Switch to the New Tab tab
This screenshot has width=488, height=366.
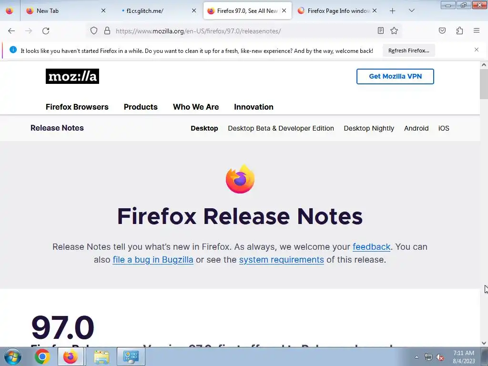click(66, 11)
